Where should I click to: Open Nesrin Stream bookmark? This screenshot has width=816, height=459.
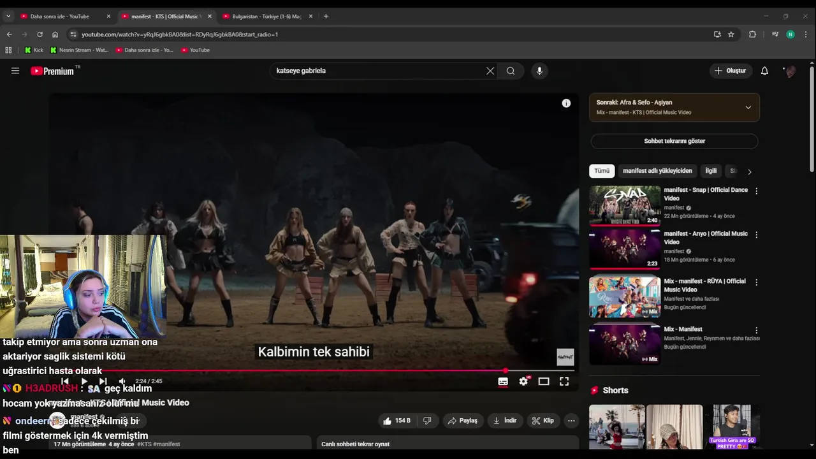click(x=80, y=50)
